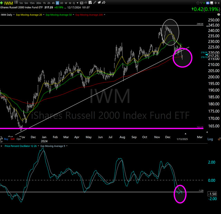The height and width of the screenshot is (214, 221).
Task: Select the M monthly timeframe
Action: click(x=70, y=3)
